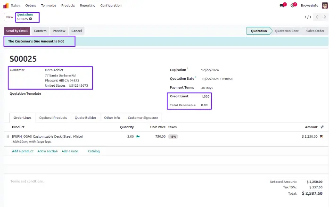Screen dimensions: 329x207
Task: Open the Orders menu
Action: 31,5
